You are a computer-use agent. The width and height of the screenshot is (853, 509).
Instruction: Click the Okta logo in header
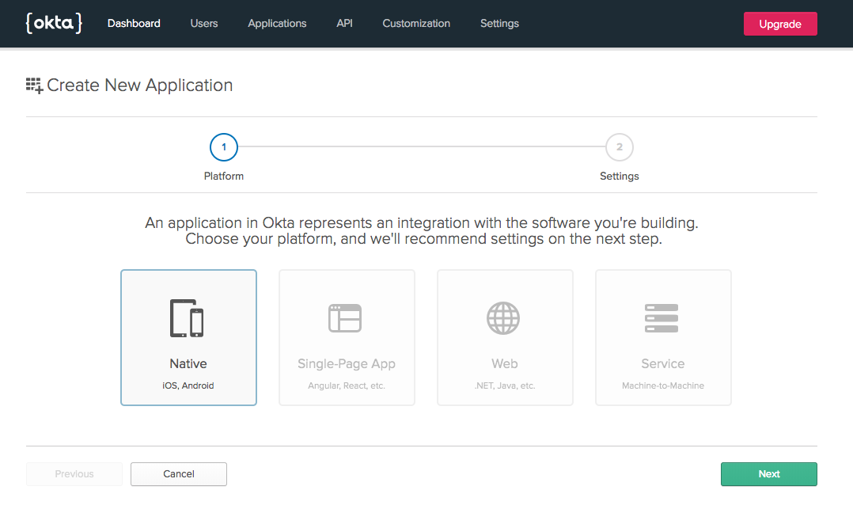click(x=54, y=23)
